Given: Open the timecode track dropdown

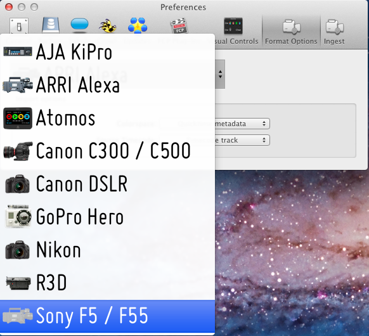Looking at the screenshot, I should (x=242, y=140).
